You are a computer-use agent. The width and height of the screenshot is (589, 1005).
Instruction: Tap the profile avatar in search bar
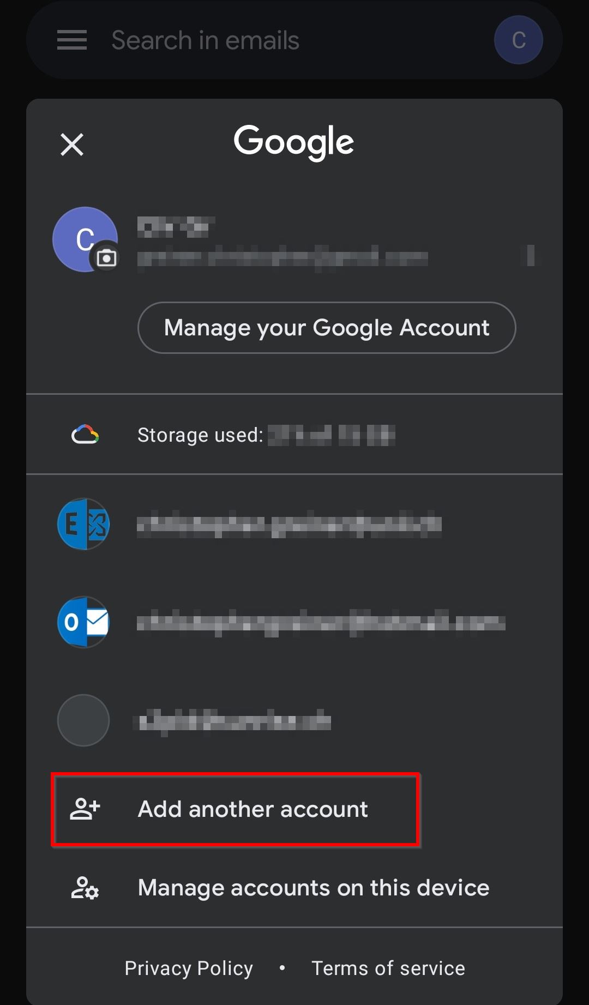(518, 40)
